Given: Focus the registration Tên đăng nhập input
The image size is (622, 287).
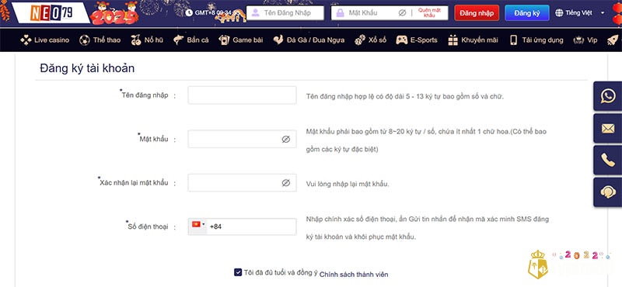Looking at the screenshot, I should coord(242,95).
